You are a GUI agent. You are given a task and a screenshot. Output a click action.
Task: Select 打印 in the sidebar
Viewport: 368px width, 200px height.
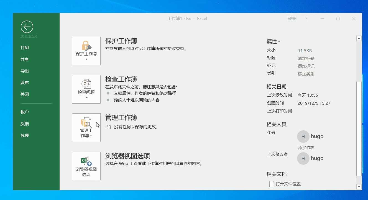(25, 48)
